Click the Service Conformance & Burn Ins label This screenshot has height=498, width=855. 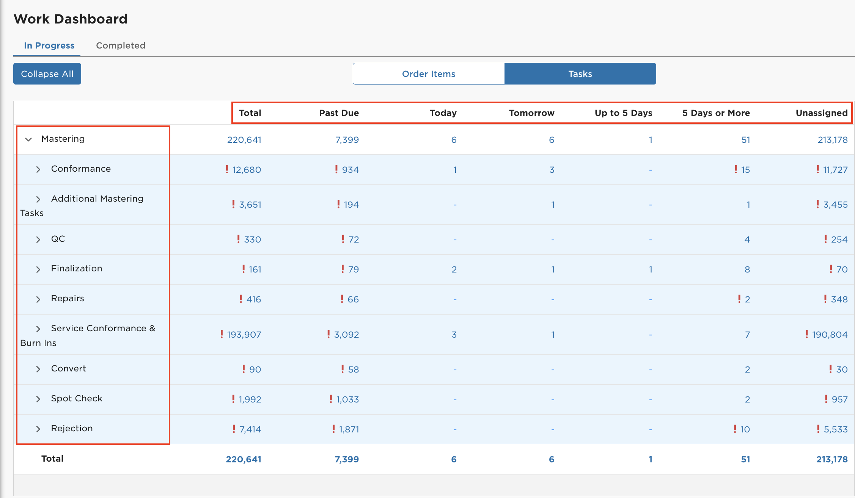click(88, 335)
